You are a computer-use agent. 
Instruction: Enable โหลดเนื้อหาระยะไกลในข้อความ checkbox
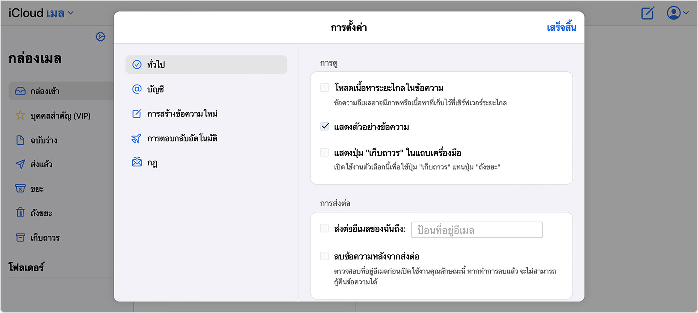(x=325, y=88)
